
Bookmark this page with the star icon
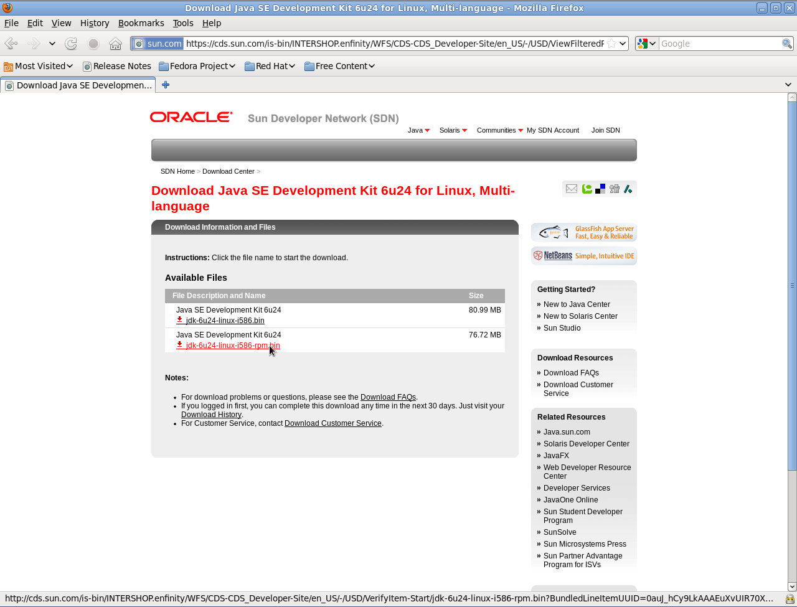611,44
